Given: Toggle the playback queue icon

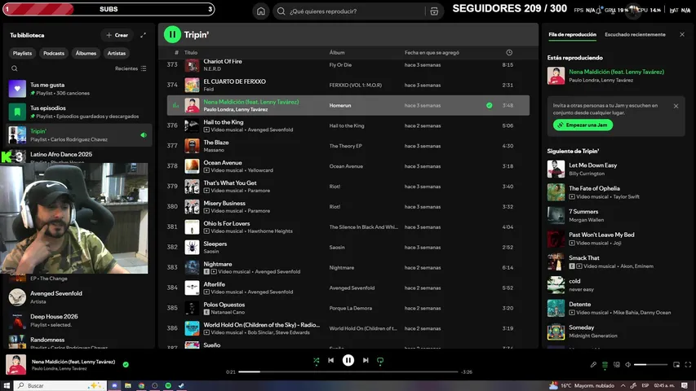Looking at the screenshot, I should [605, 364].
